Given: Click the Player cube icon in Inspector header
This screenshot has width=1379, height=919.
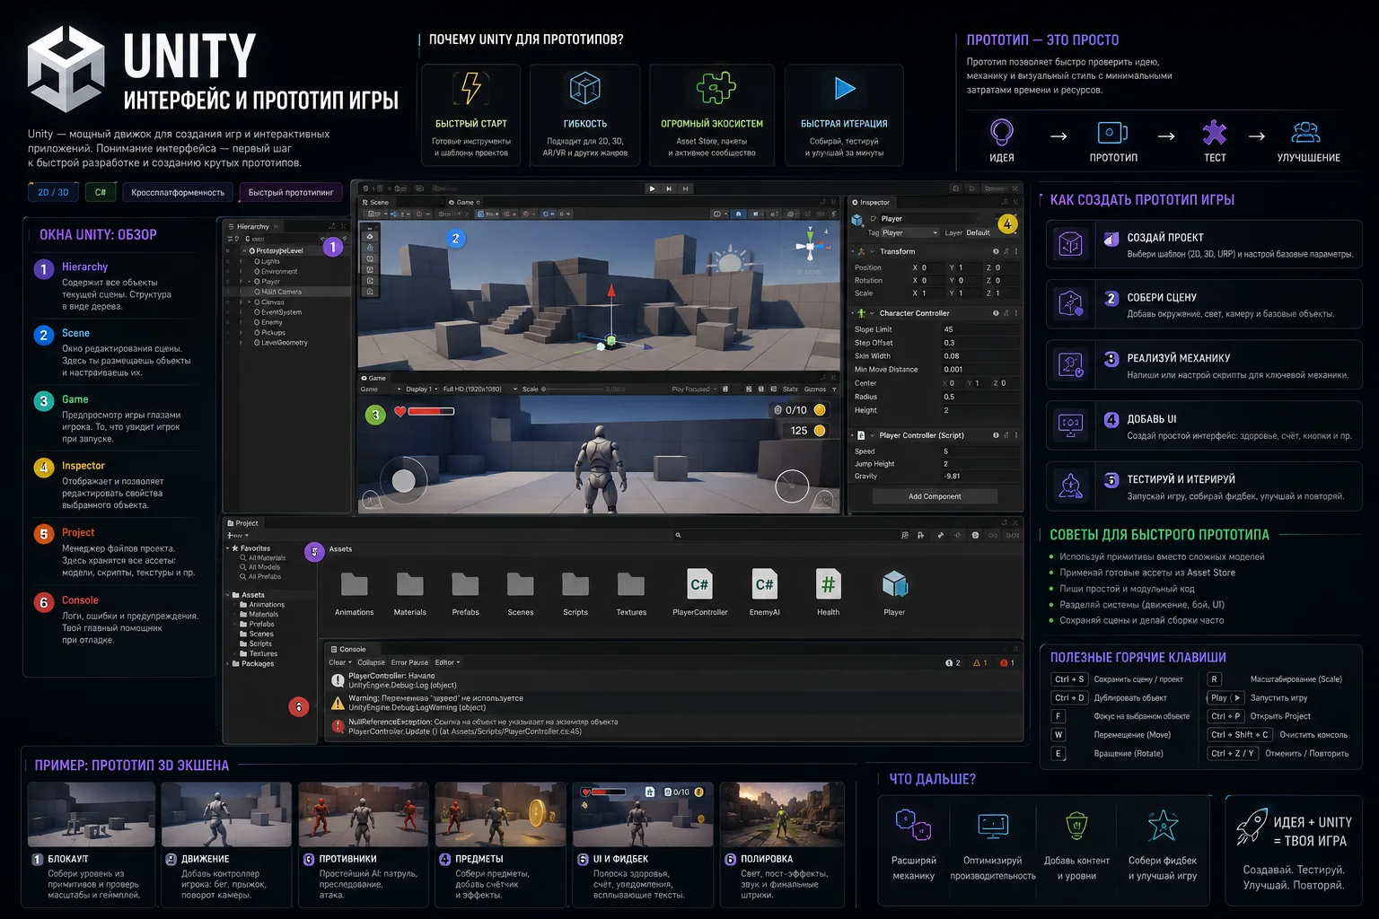Looking at the screenshot, I should point(856,220).
